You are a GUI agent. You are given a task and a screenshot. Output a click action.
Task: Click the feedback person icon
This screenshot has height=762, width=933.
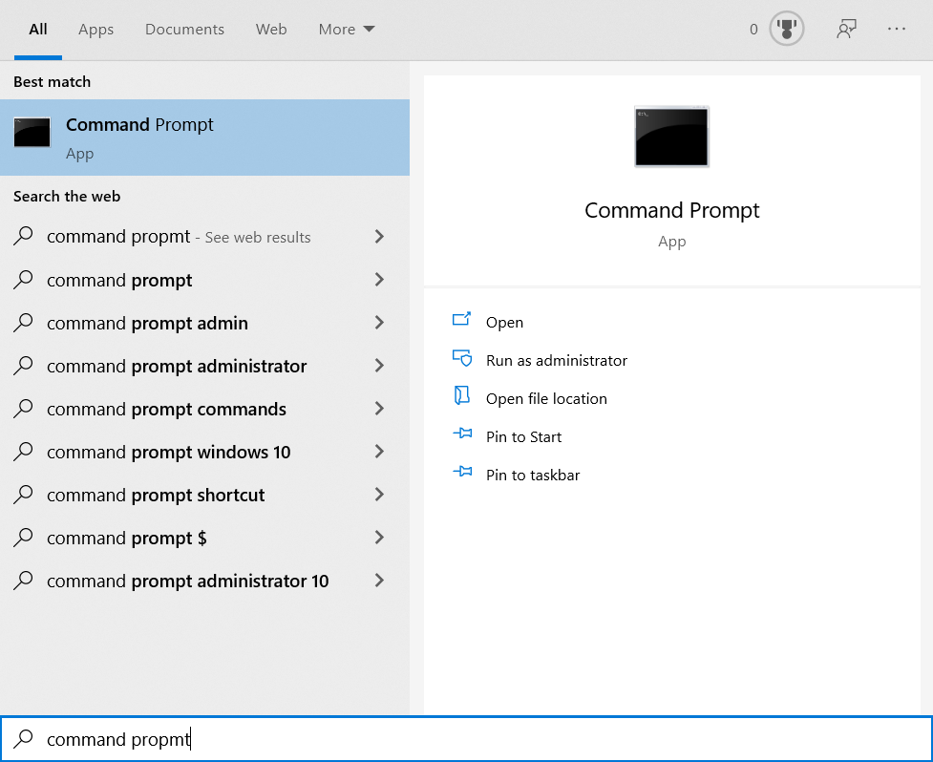click(847, 29)
